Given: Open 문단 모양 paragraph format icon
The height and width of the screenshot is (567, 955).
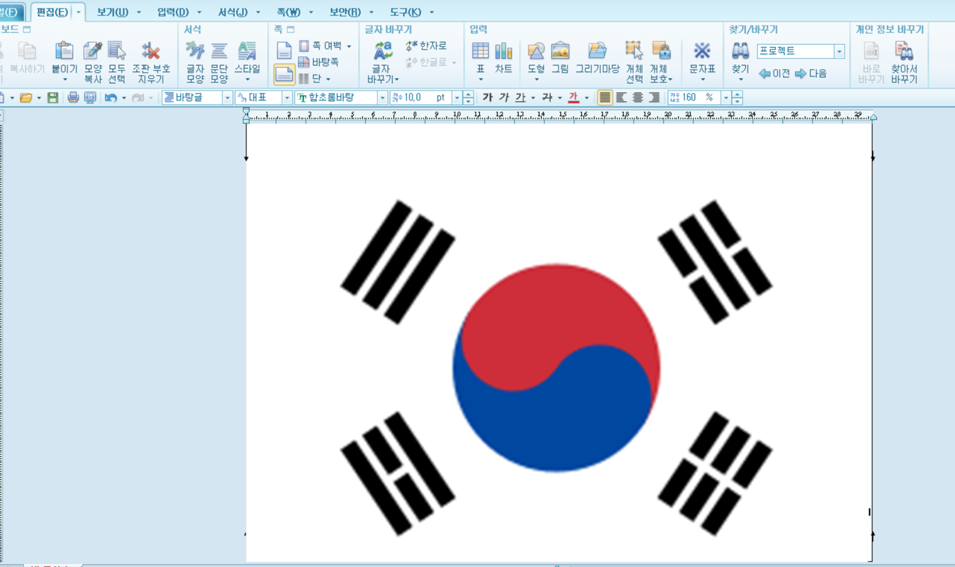Looking at the screenshot, I should pos(219,51).
